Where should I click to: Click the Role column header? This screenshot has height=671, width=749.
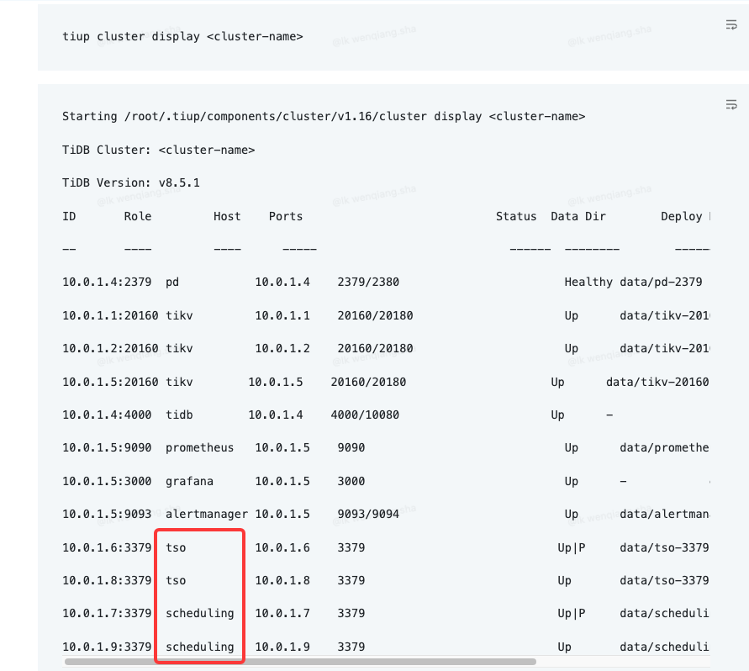pos(138,216)
